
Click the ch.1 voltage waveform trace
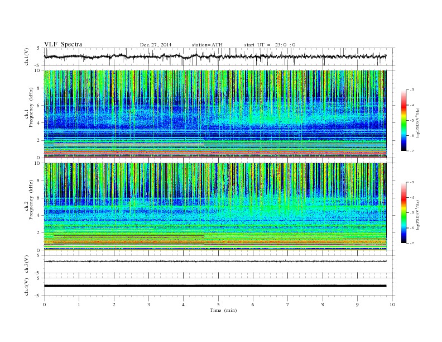tap(215, 56)
